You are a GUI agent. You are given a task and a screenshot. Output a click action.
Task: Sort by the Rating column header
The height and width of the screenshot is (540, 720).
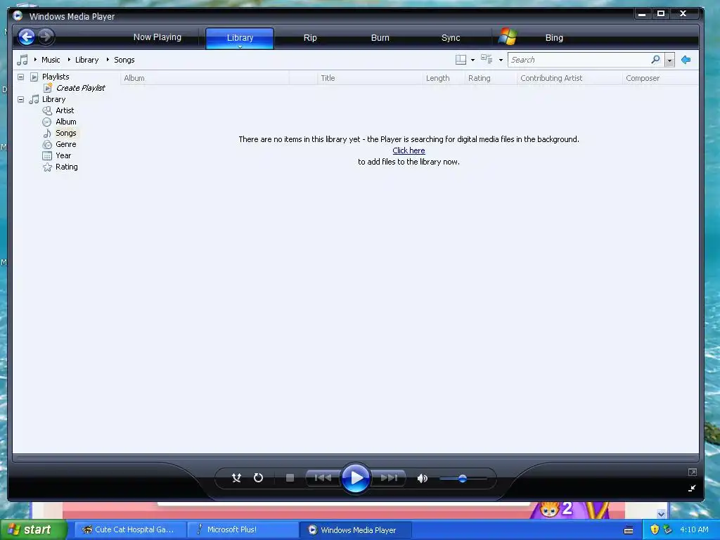click(491, 78)
